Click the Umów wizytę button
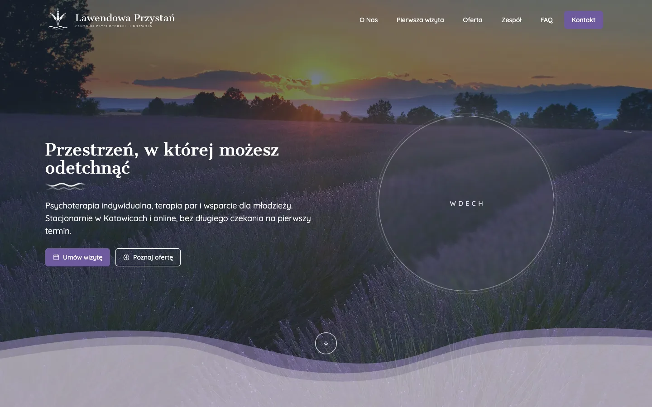 [x=77, y=257]
